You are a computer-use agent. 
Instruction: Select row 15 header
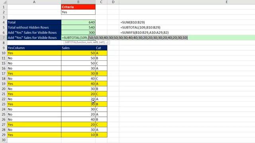click(4, 63)
